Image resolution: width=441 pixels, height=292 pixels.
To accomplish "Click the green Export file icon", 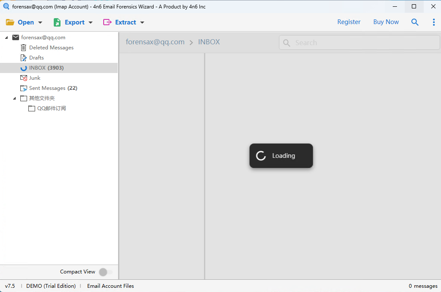I will (x=57, y=22).
